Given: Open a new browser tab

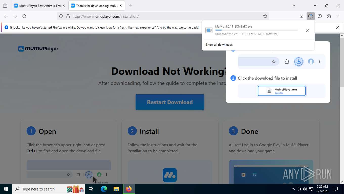Looking at the screenshot, I should tap(130, 6).
